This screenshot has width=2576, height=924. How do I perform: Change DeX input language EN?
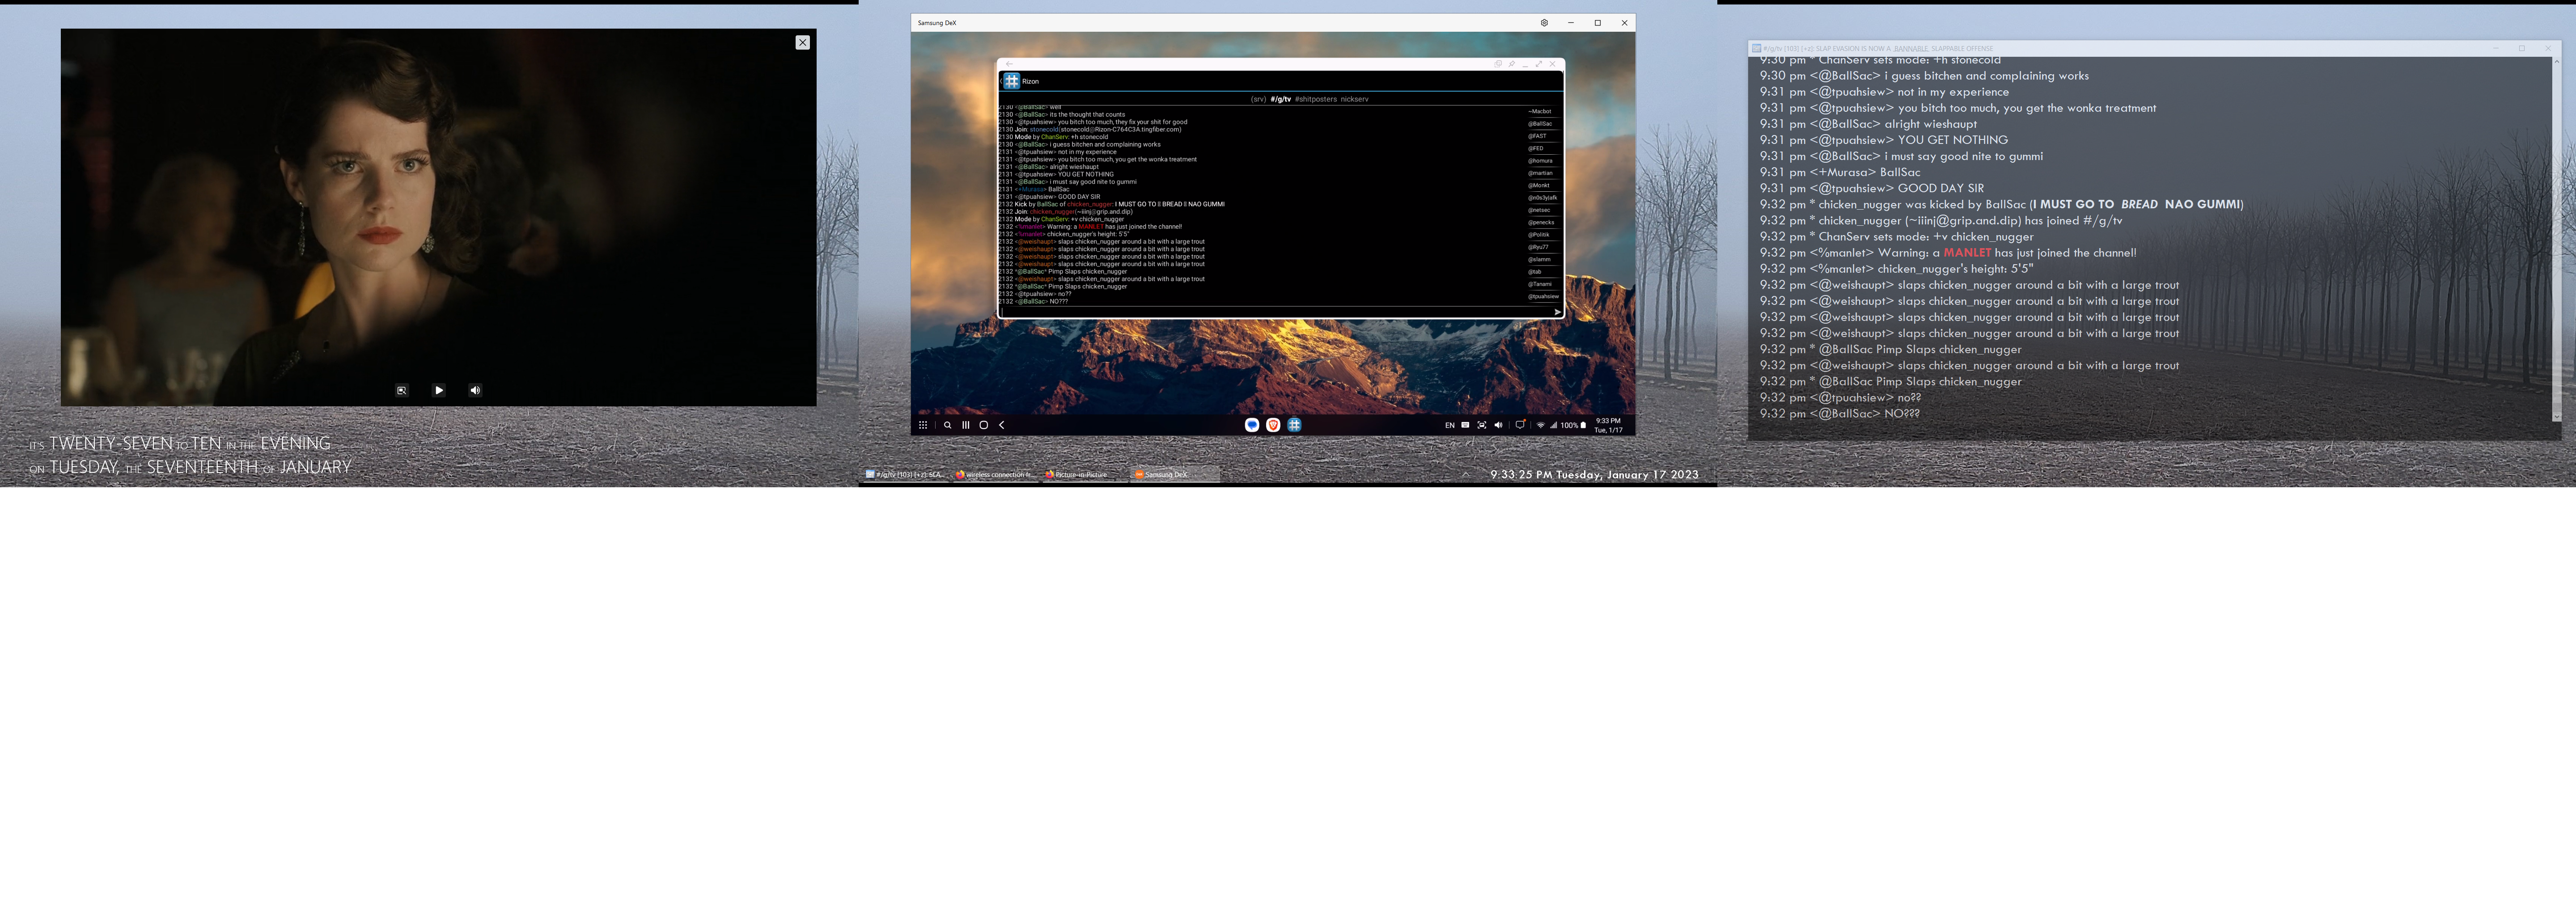[x=1449, y=425]
